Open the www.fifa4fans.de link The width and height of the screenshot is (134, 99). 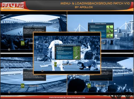[57, 97]
